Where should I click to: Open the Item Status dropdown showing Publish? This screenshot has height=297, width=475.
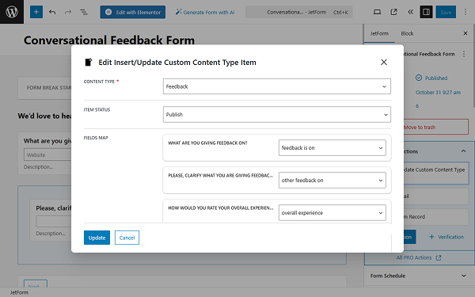click(x=277, y=115)
